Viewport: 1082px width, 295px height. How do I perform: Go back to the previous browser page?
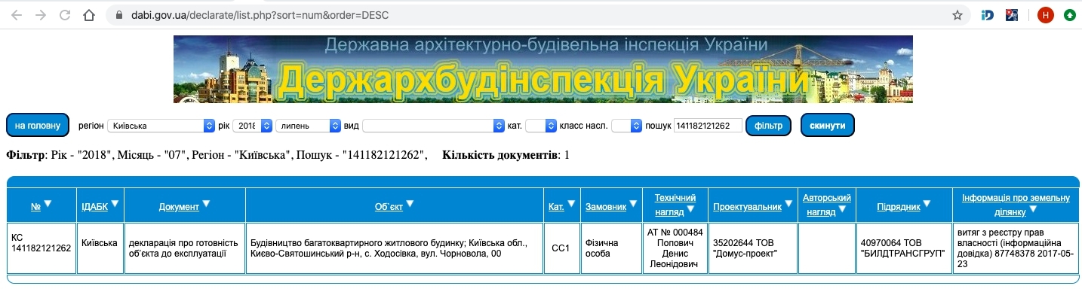17,15
